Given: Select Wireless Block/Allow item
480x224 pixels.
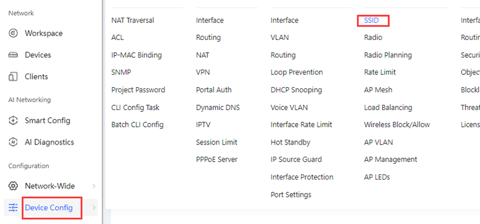Looking at the screenshot, I should (397, 125).
